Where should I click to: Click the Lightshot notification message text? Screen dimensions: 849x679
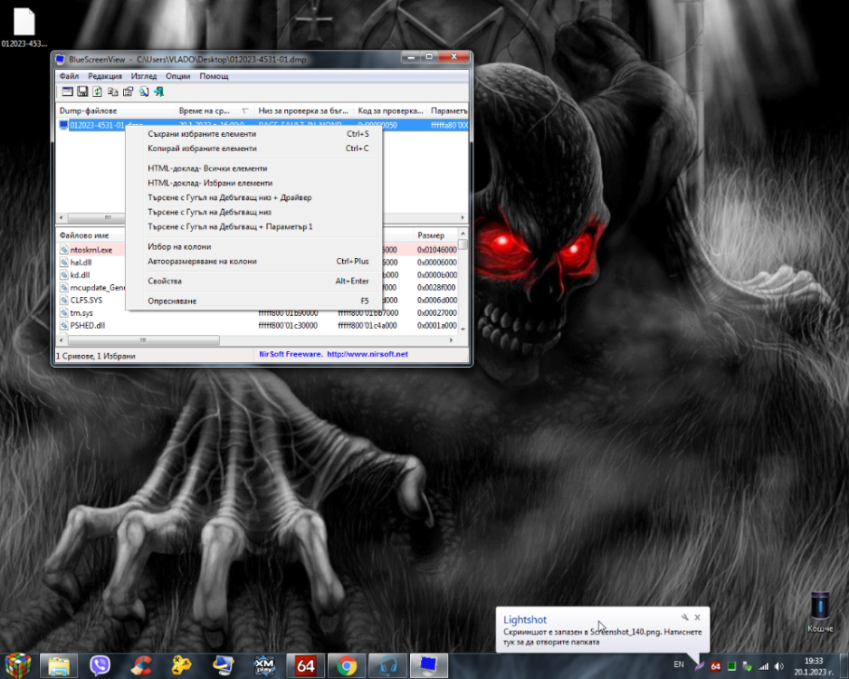(602, 636)
